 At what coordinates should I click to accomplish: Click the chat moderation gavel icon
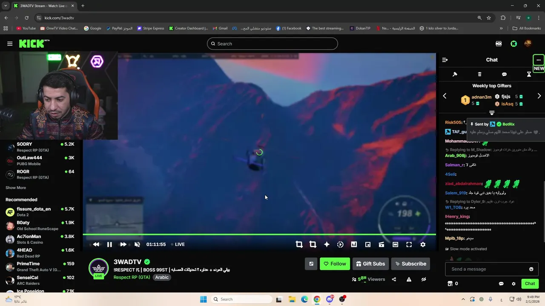(455, 74)
